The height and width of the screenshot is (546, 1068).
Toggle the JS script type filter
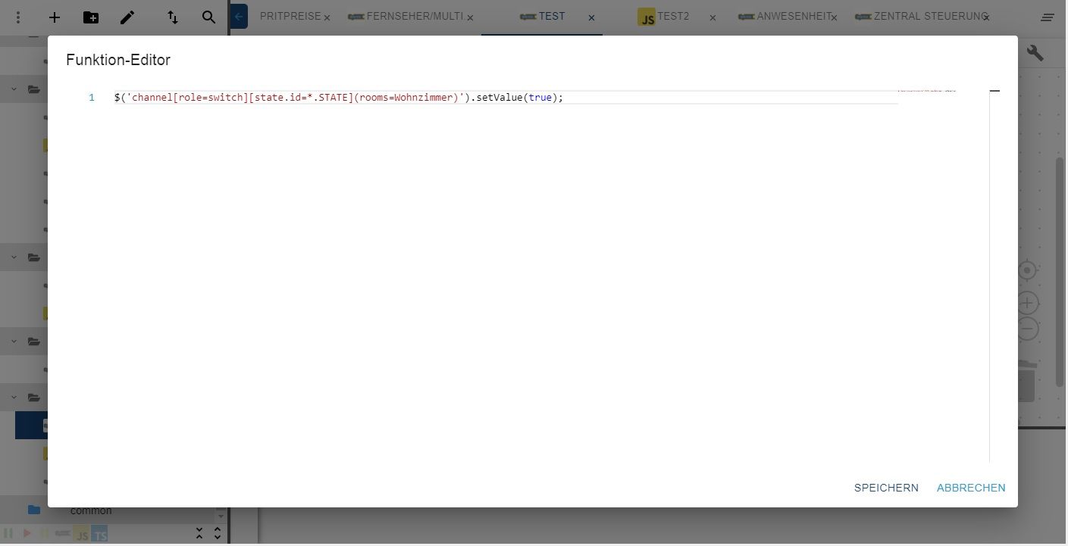click(x=82, y=534)
